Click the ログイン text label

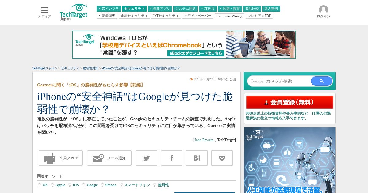[324, 17]
